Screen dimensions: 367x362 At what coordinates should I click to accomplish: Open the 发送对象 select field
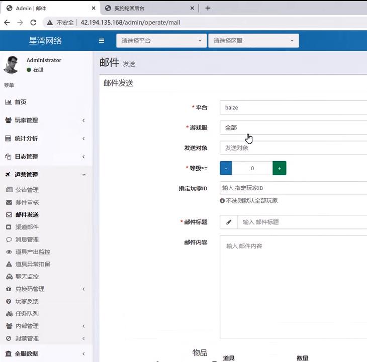(293, 148)
